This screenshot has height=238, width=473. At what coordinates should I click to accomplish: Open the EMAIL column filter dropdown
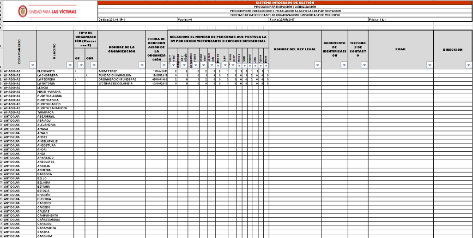430,65
